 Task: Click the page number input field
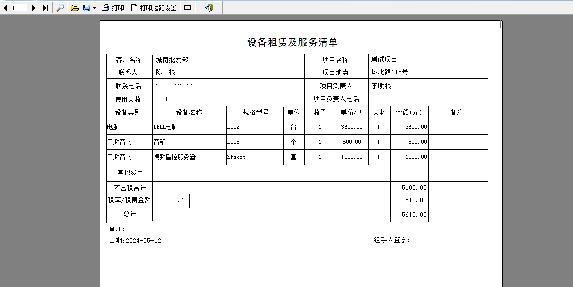[19, 8]
